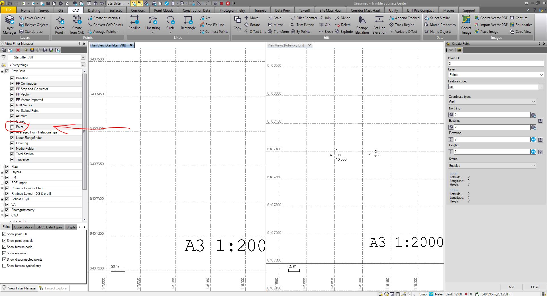Disable Show feature code checkbox
This screenshot has width=547, height=296.
(x=4, y=247)
